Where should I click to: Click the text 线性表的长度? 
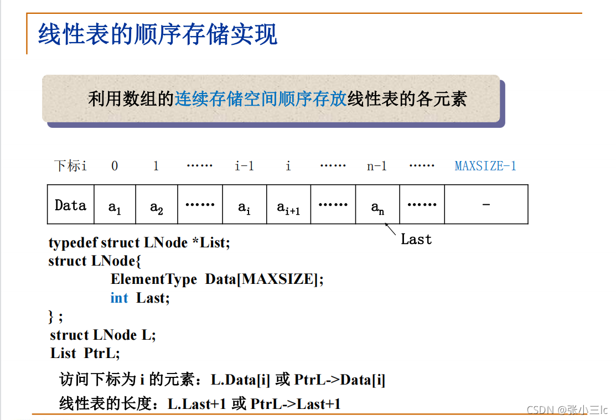[105, 404]
